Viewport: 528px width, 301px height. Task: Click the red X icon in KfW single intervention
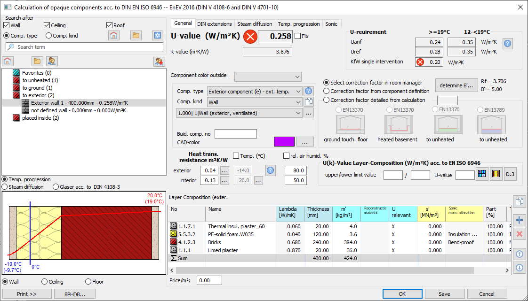coord(420,62)
